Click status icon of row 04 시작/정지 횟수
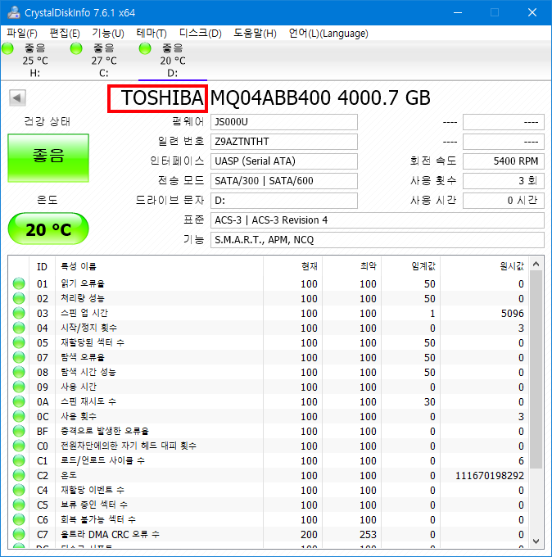Viewport: 552px width, 557px height. [19, 328]
